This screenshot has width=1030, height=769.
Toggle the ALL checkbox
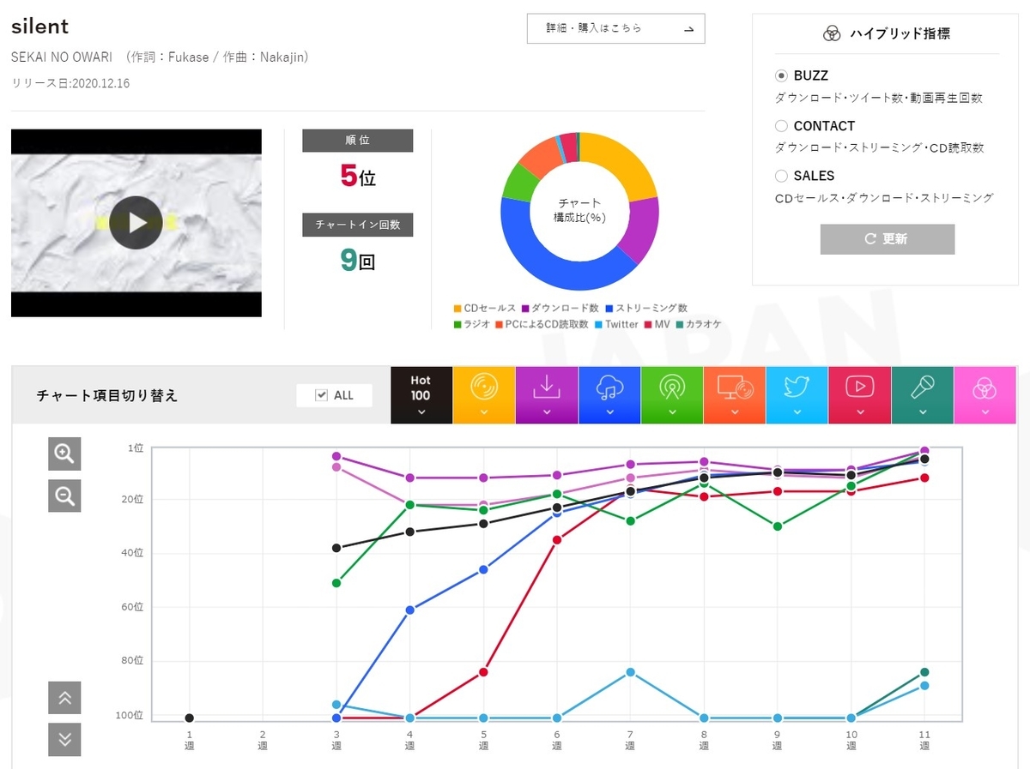click(322, 395)
